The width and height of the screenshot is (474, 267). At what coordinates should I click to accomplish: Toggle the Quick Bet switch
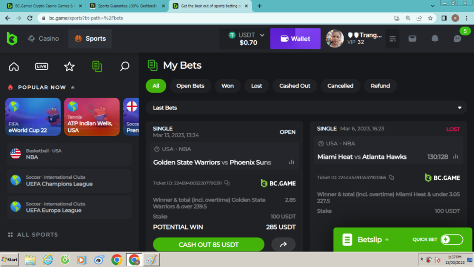(x=451, y=239)
